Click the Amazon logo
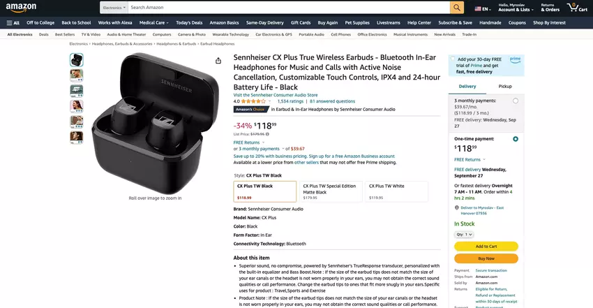This screenshot has width=593, height=308. (x=21, y=8)
